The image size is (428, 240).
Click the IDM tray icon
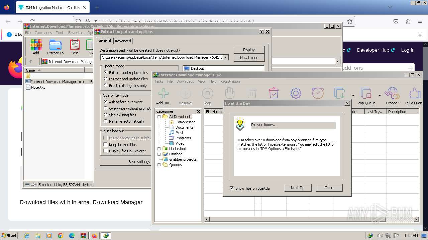(x=370, y=236)
